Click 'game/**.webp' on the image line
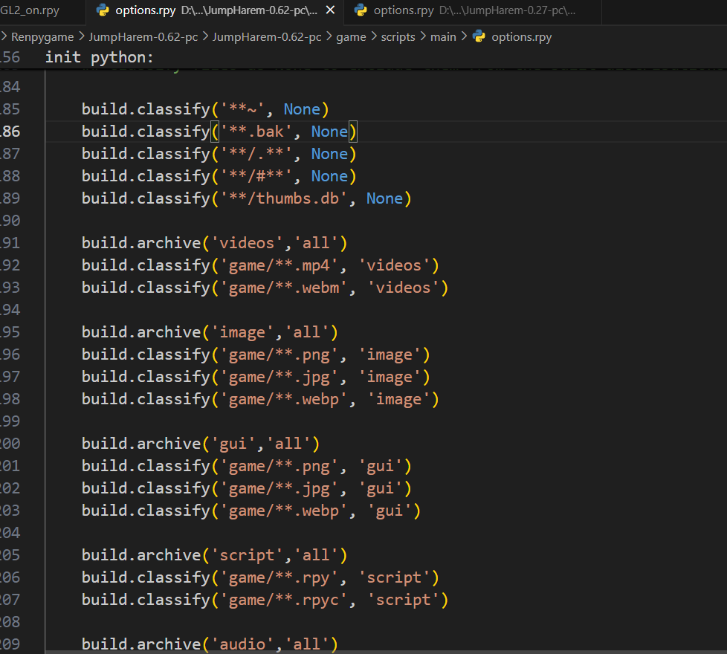 (x=284, y=399)
